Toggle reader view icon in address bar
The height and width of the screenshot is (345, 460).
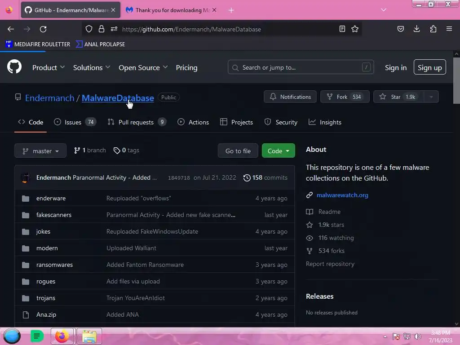pos(342,29)
